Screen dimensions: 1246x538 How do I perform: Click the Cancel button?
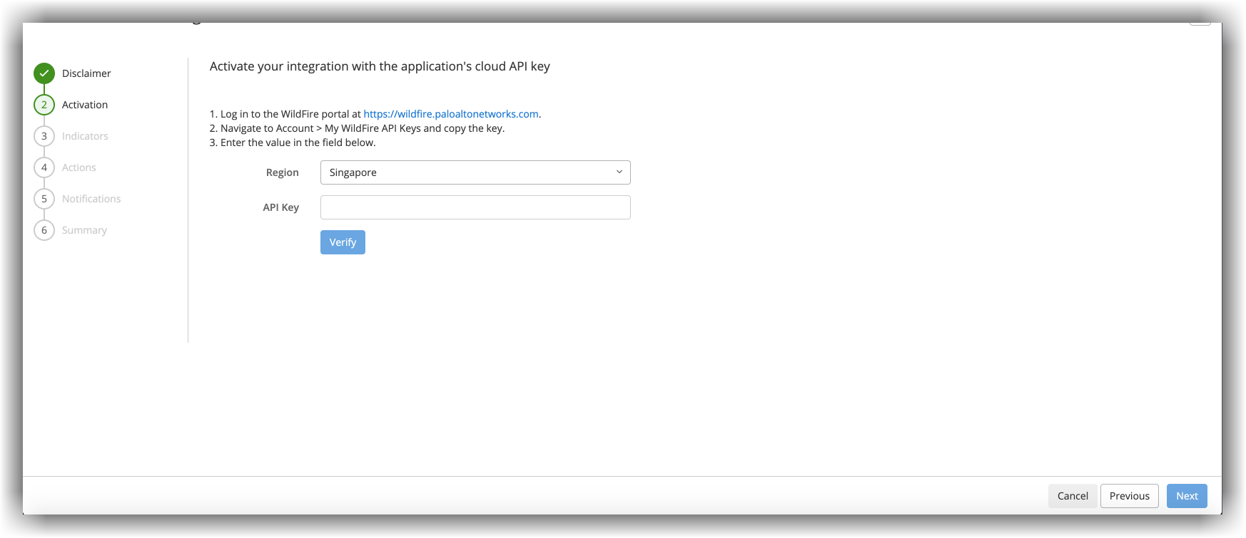click(x=1073, y=496)
